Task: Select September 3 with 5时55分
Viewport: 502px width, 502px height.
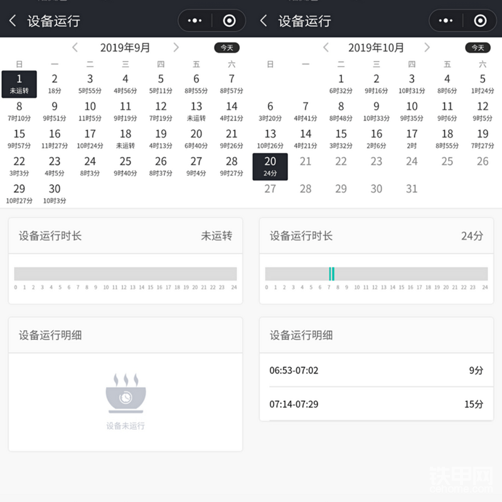Action: (x=90, y=84)
